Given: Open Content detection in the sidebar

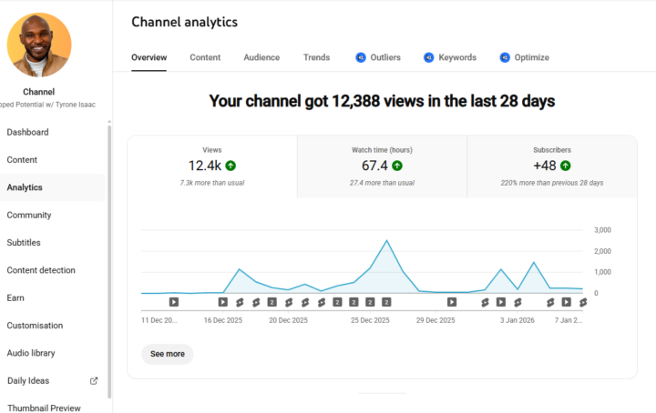Looking at the screenshot, I should (x=41, y=270).
